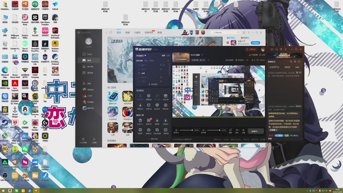The height and width of the screenshot is (193, 343).
Task: Click streamer avatar in 直播伴侣 title bar
Action: tap(263, 49)
